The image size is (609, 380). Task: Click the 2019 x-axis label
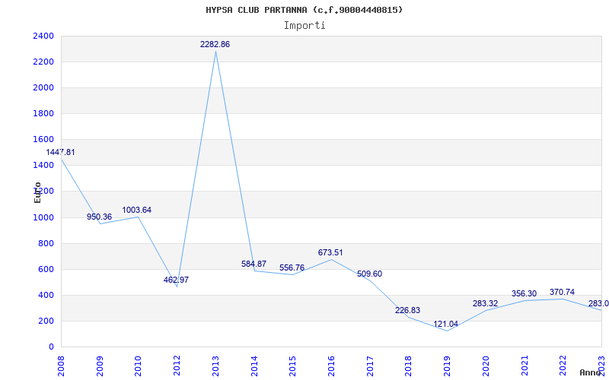(x=447, y=366)
